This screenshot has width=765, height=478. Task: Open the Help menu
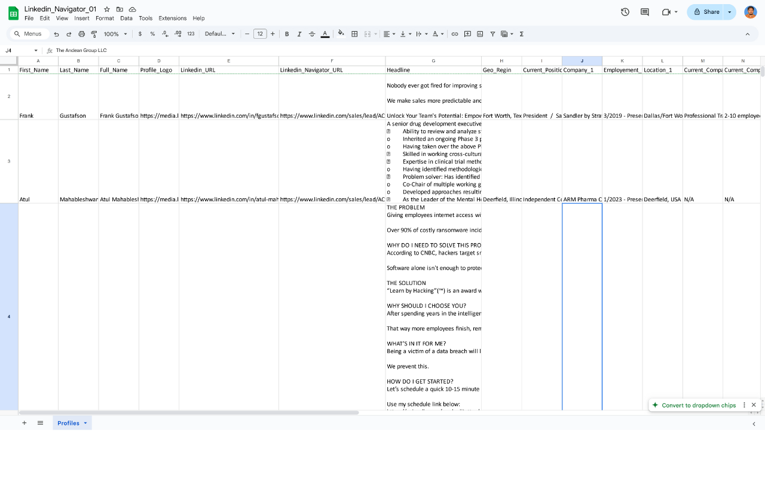[199, 19]
